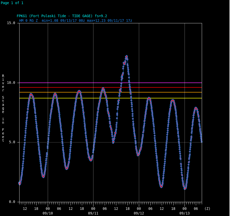
Task: Click the 5.0 y-axis label
Action: tap(12, 142)
